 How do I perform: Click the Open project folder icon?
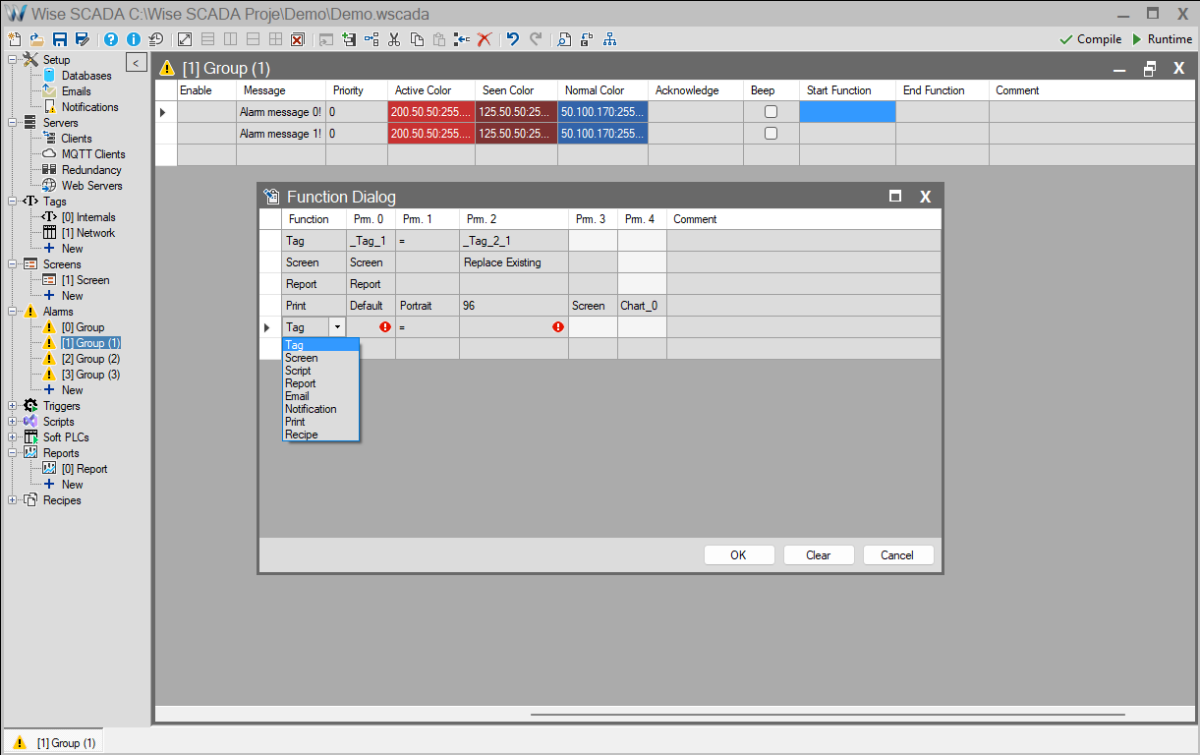(x=37, y=39)
